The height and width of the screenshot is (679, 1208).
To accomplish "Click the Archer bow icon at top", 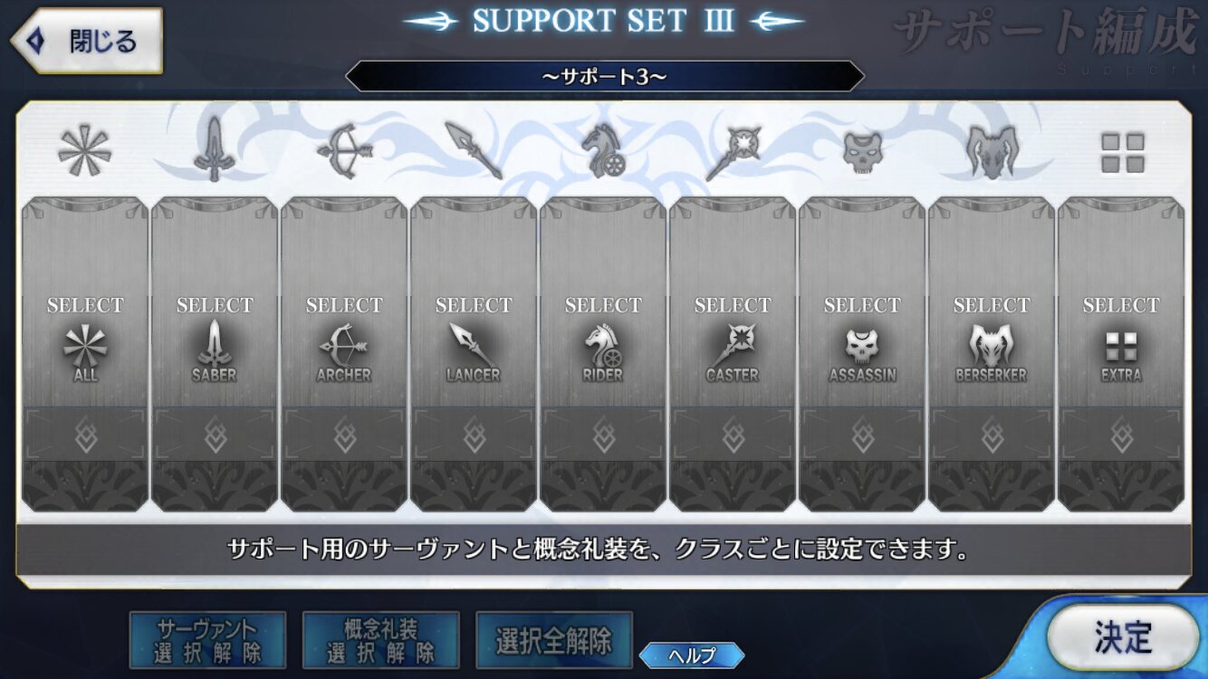I will (x=343, y=151).
